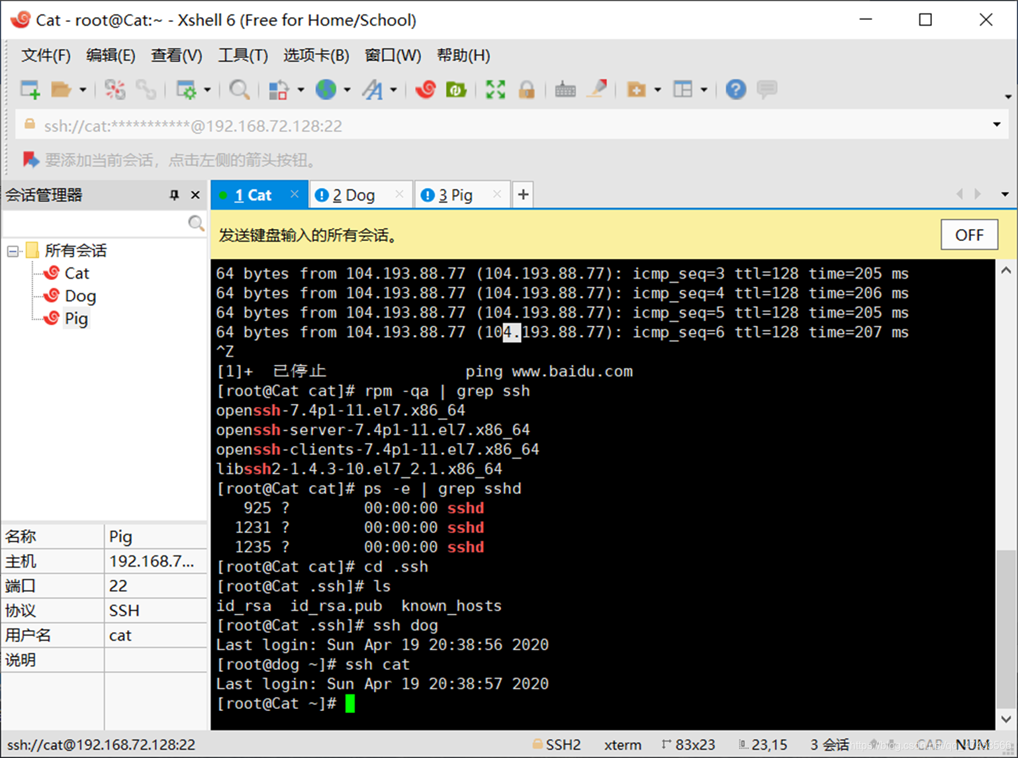Open the tab list dropdown arrow
The image size is (1018, 758).
click(x=1005, y=195)
